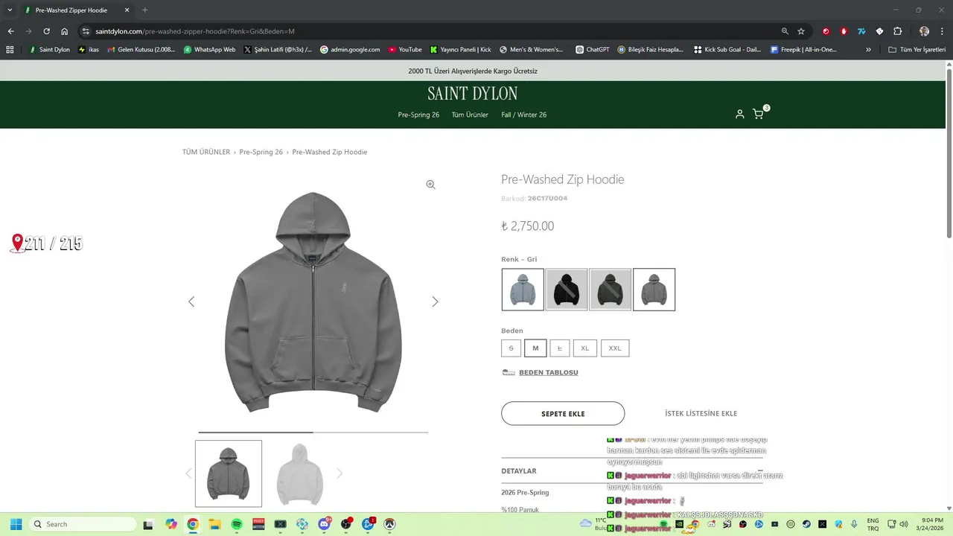Open the WhatsApp Web bookmark
Viewport: 953px width, 536px height.
coord(209,50)
